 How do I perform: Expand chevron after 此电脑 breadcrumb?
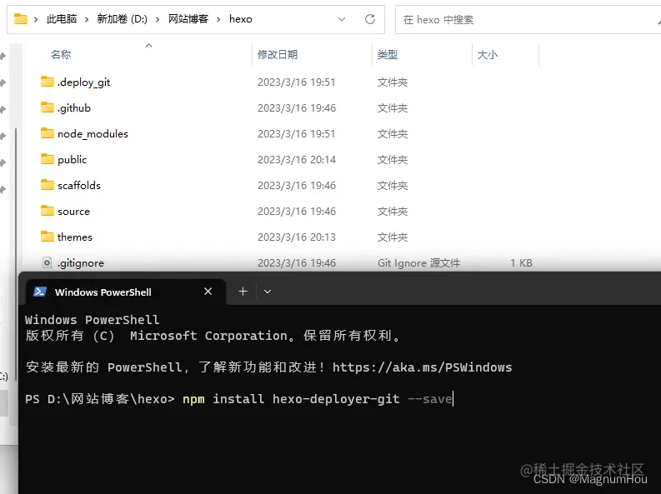click(x=87, y=19)
